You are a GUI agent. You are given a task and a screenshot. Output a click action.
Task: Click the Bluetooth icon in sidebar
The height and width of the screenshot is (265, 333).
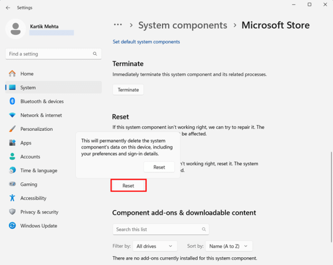point(12,101)
